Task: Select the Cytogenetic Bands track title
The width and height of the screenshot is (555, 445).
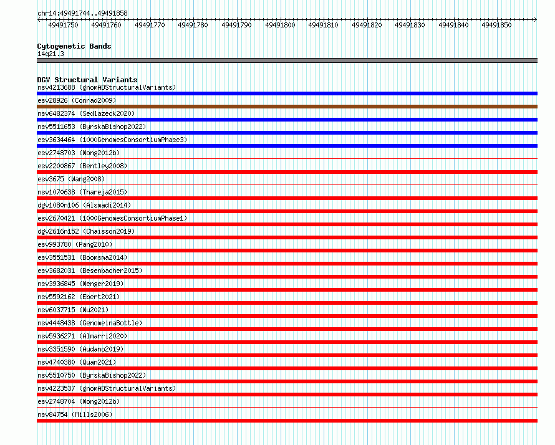Action: [x=74, y=46]
